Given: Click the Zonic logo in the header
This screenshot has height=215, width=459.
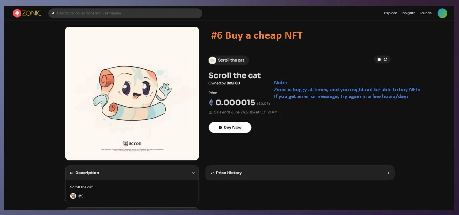Looking at the screenshot, I should tap(27, 13).
